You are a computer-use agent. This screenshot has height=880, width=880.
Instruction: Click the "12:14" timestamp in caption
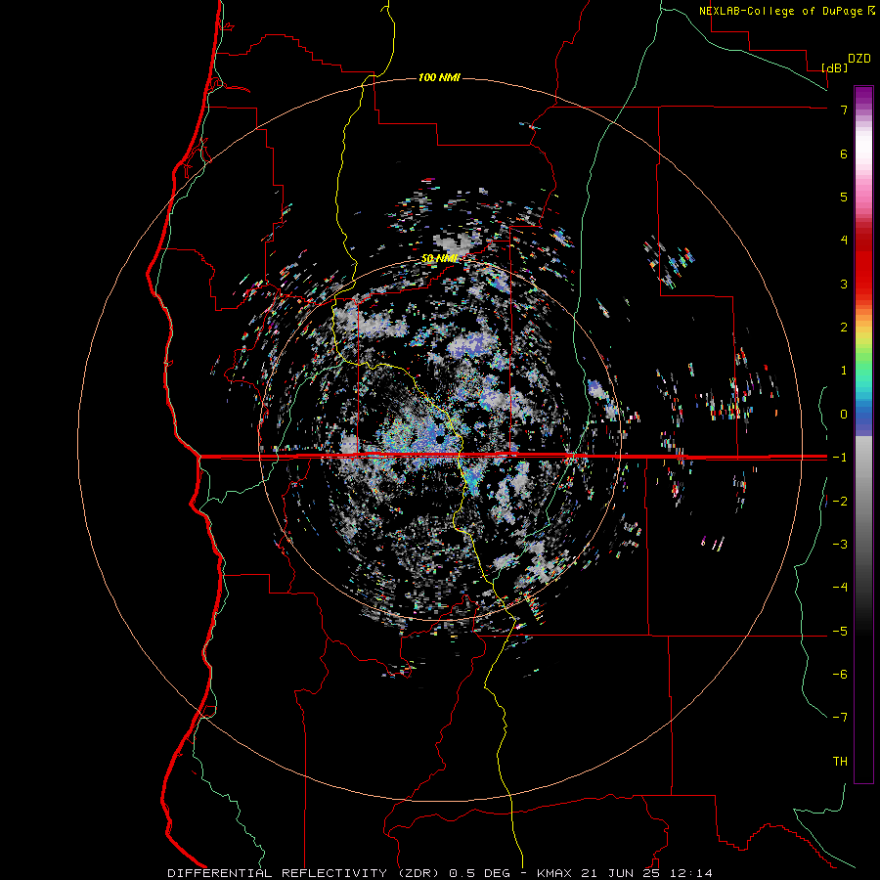[x=693, y=873]
